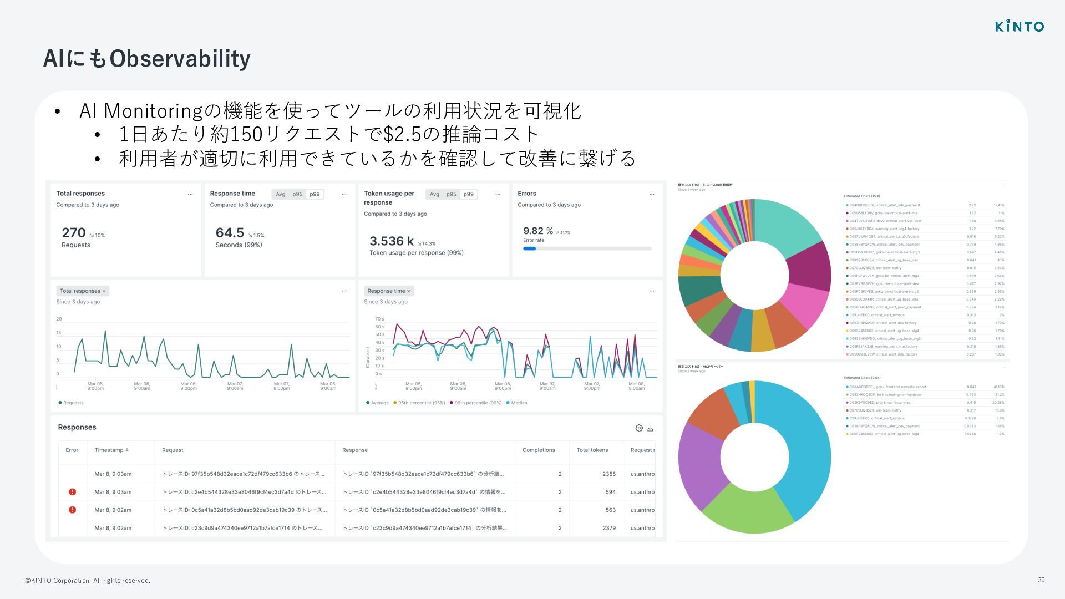Sort by the Timestamp column header arrow

coord(127,450)
